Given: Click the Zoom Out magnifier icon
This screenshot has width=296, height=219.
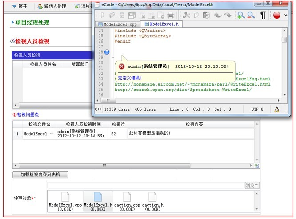Looking at the screenshot, I should click(x=251, y=16).
